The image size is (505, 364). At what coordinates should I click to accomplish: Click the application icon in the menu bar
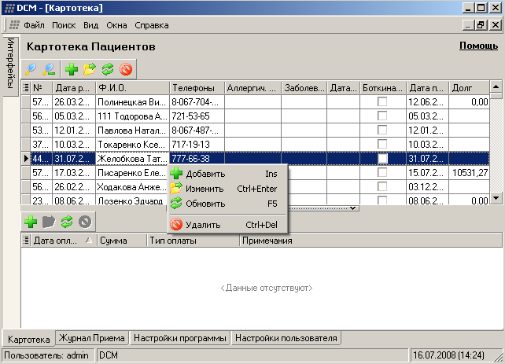pos(14,25)
